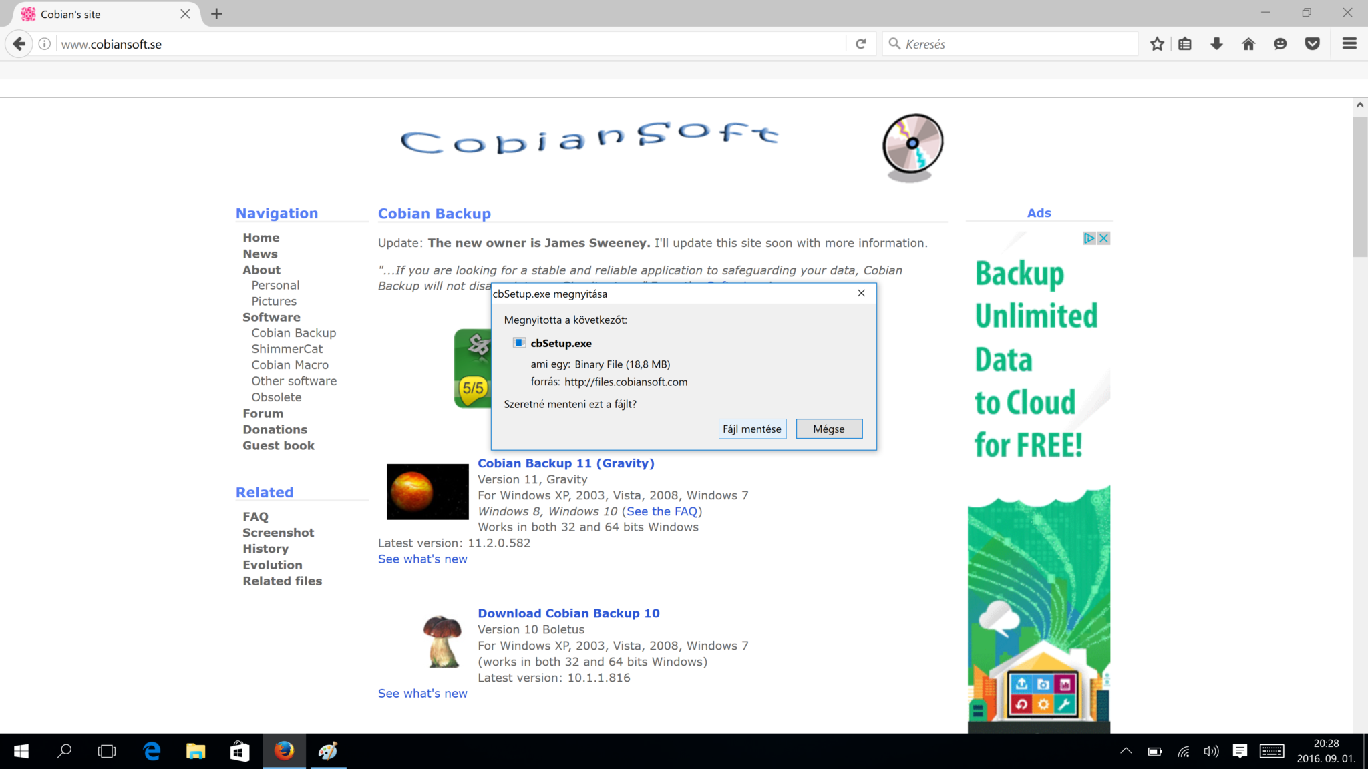This screenshot has height=769, width=1368.
Task: Open Task View from the taskbar
Action: point(106,750)
